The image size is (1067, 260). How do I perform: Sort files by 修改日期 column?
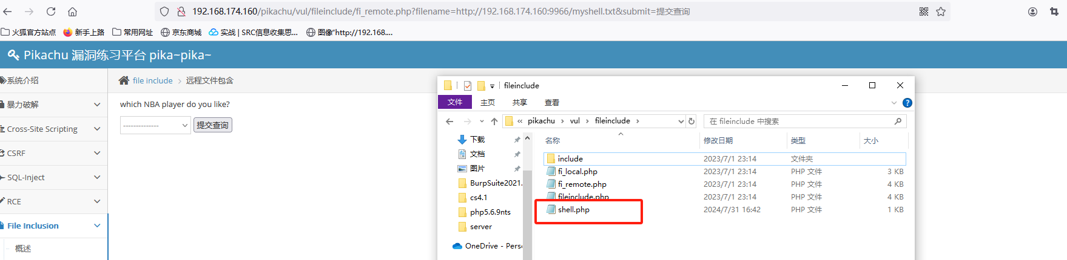[x=718, y=140]
